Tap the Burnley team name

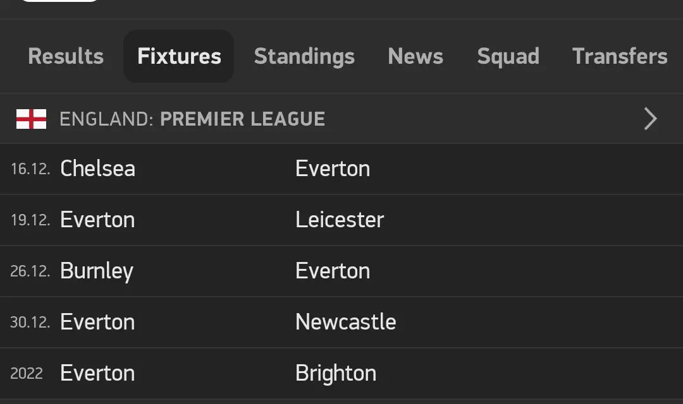click(97, 271)
